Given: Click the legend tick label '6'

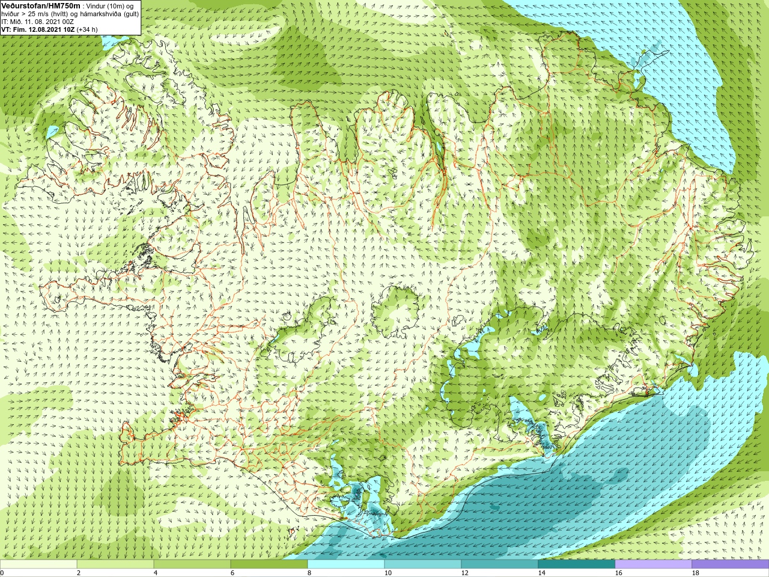Looking at the screenshot, I should [x=233, y=573].
